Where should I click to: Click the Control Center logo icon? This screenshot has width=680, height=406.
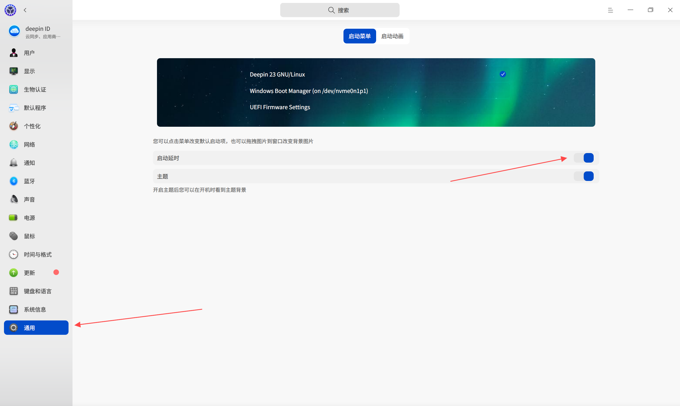point(10,10)
